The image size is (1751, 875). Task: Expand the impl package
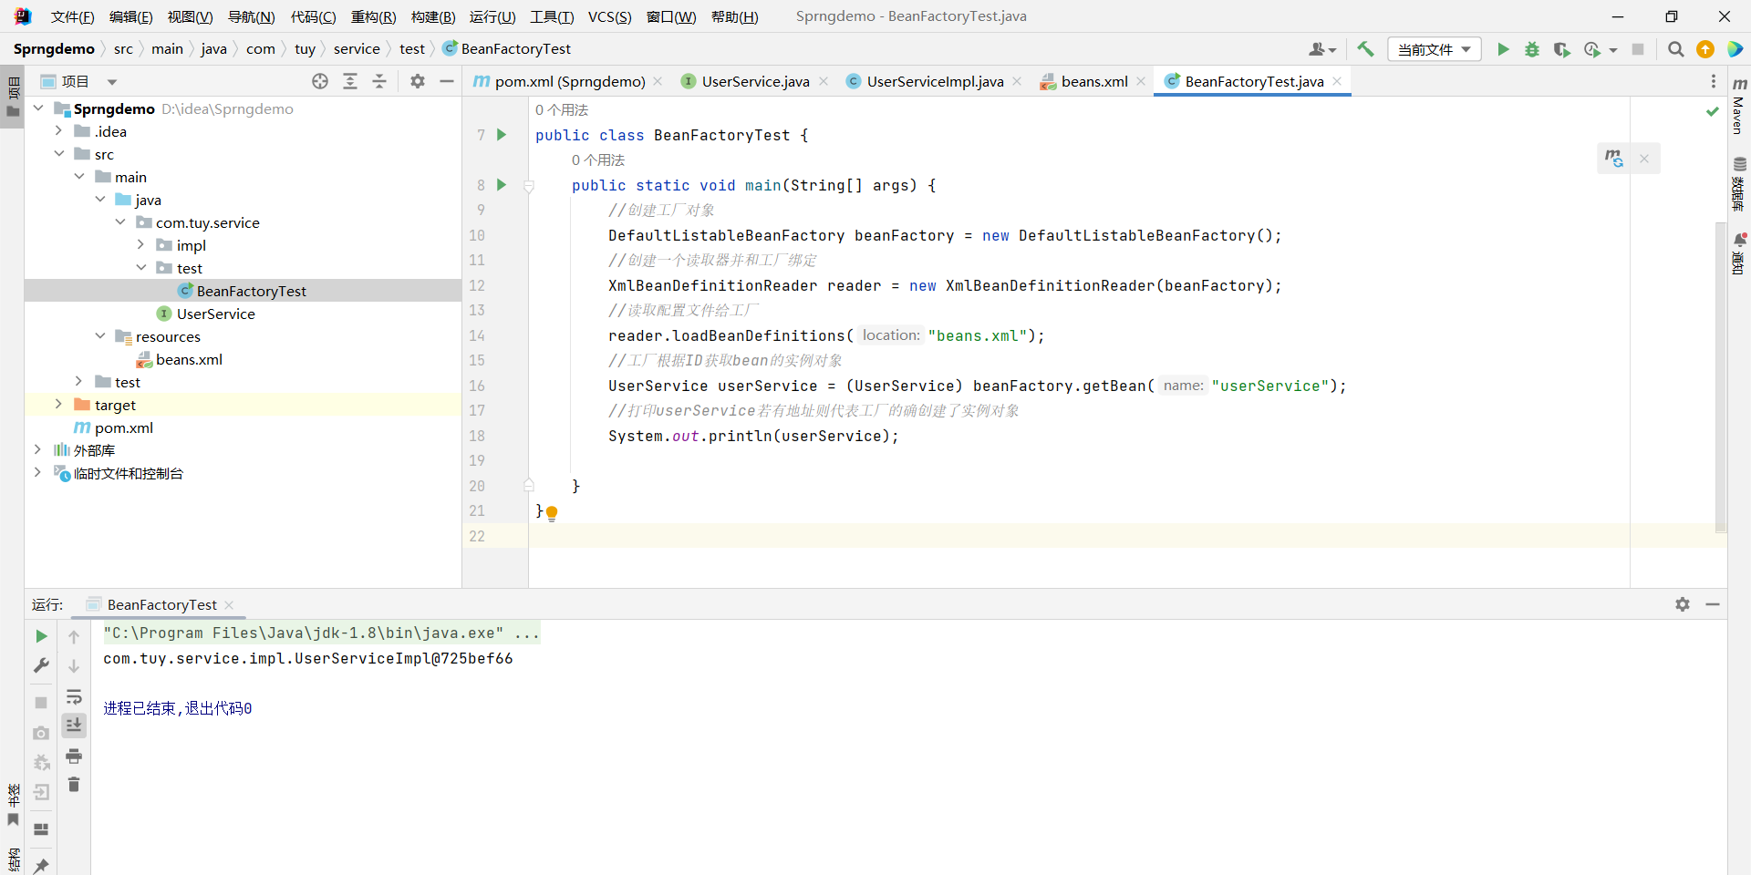click(x=140, y=245)
